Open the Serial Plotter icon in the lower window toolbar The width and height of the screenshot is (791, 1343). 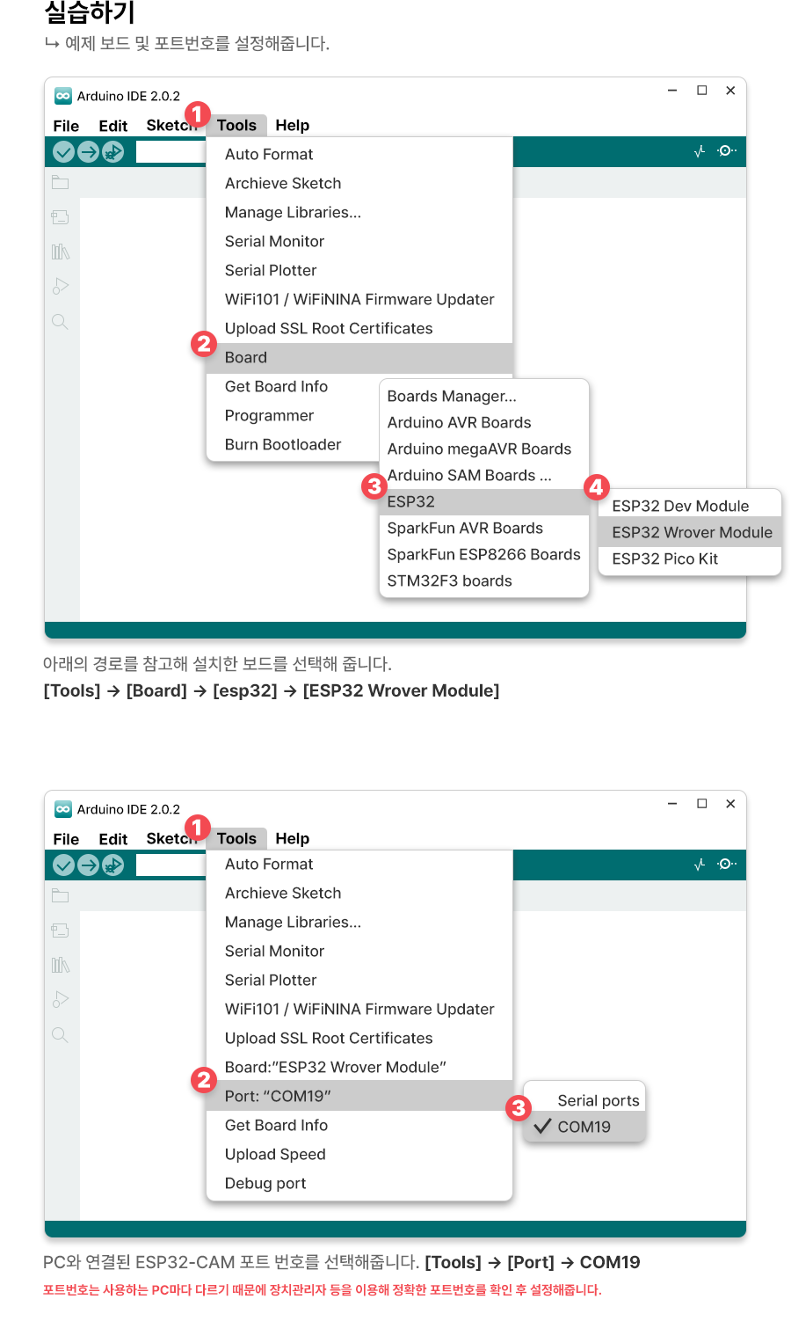(700, 865)
